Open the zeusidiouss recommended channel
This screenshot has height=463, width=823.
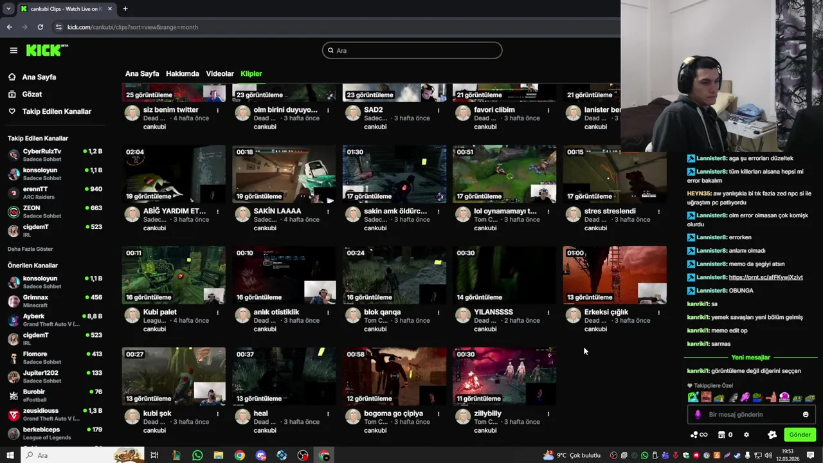pyautogui.click(x=55, y=414)
